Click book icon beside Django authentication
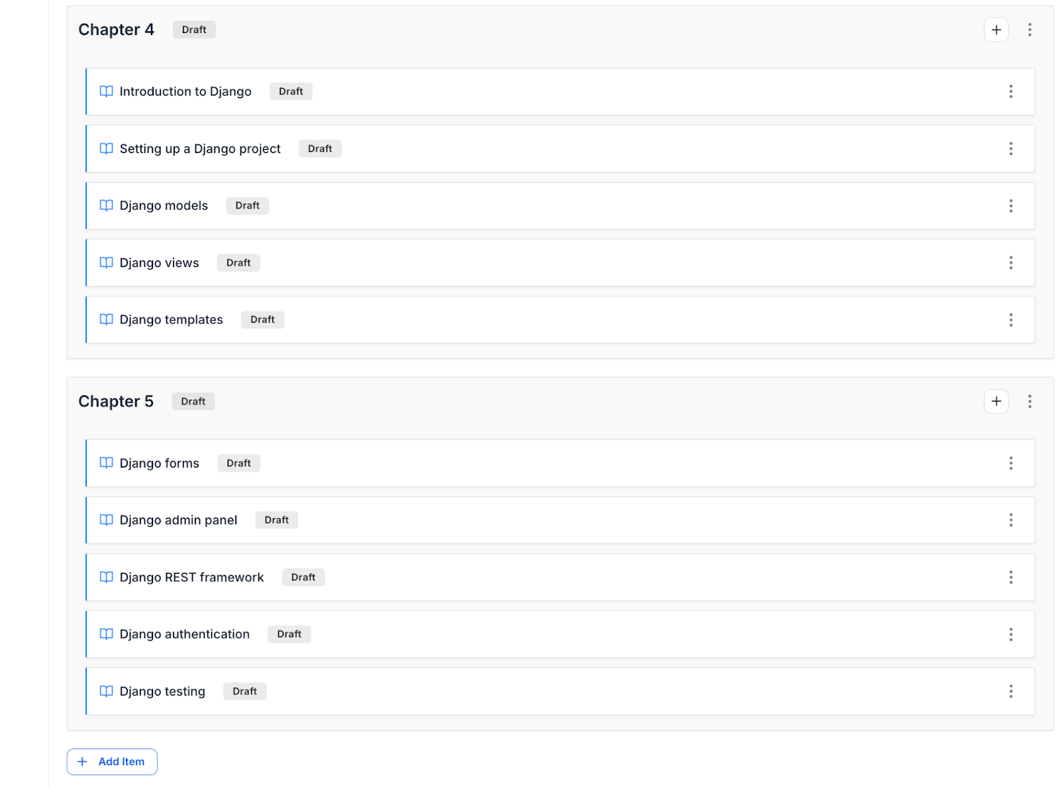This screenshot has height=789, width=1060. tap(106, 634)
